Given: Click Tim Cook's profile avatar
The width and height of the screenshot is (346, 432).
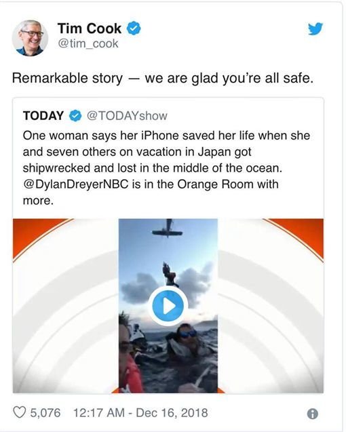Looking at the screenshot, I should click(x=30, y=38).
